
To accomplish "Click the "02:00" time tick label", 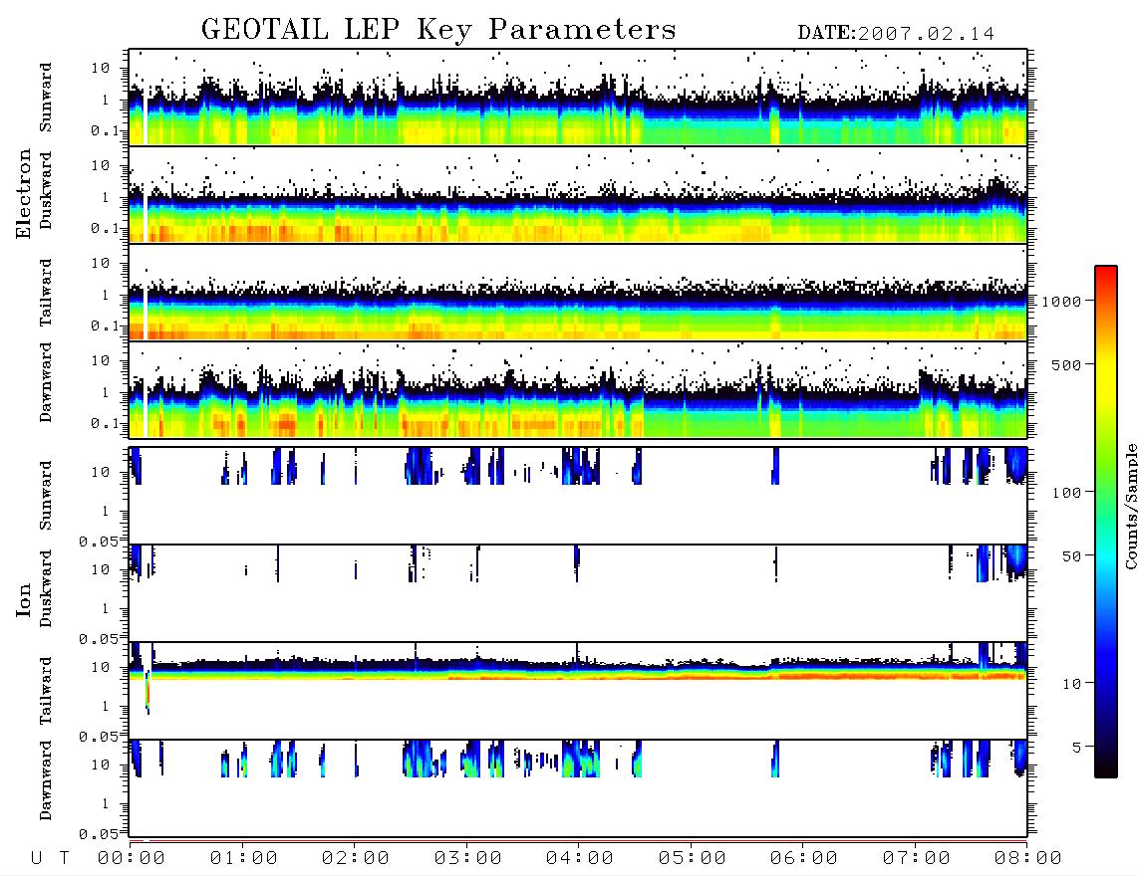I will click(356, 858).
